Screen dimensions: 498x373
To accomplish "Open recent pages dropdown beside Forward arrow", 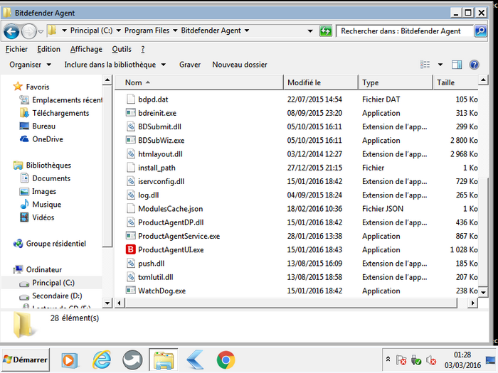I will point(41,31).
